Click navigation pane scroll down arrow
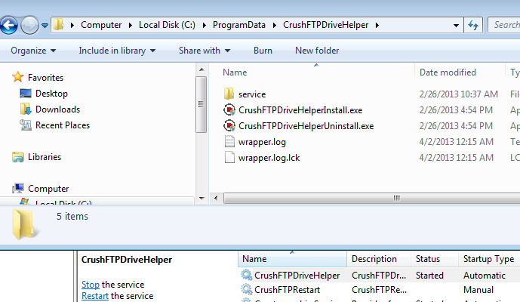The width and height of the screenshot is (520, 302). (x=202, y=198)
